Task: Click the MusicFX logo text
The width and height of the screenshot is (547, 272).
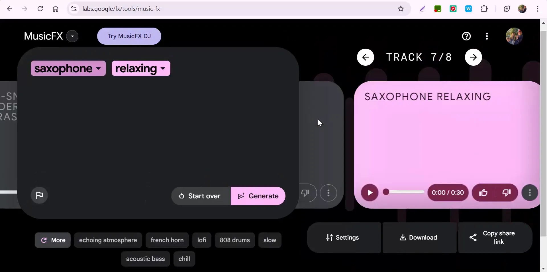Action: pos(43,36)
